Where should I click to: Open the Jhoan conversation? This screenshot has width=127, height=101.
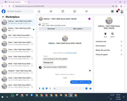pyautogui.click(x=18, y=79)
